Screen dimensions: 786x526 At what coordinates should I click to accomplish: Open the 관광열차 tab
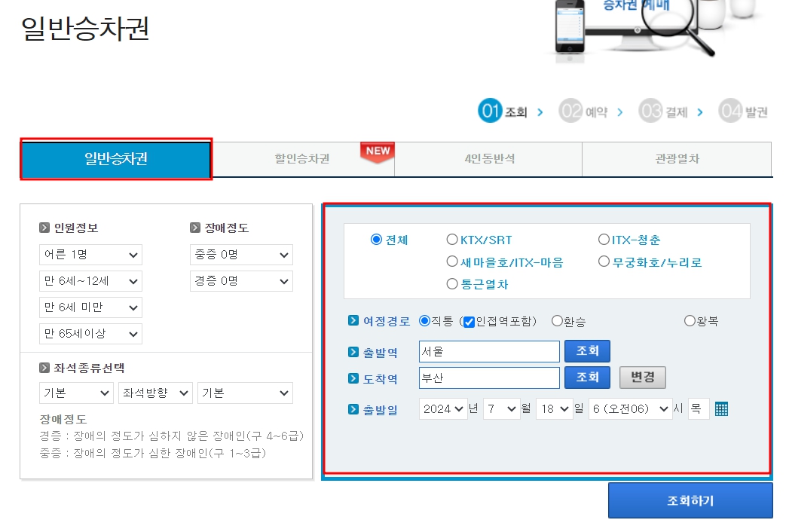pyautogui.click(x=676, y=160)
